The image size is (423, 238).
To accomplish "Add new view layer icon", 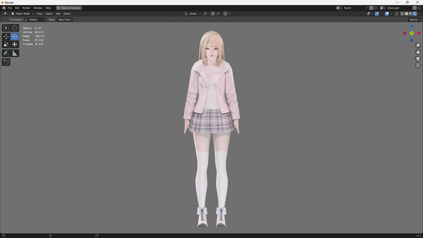I will (x=415, y=8).
